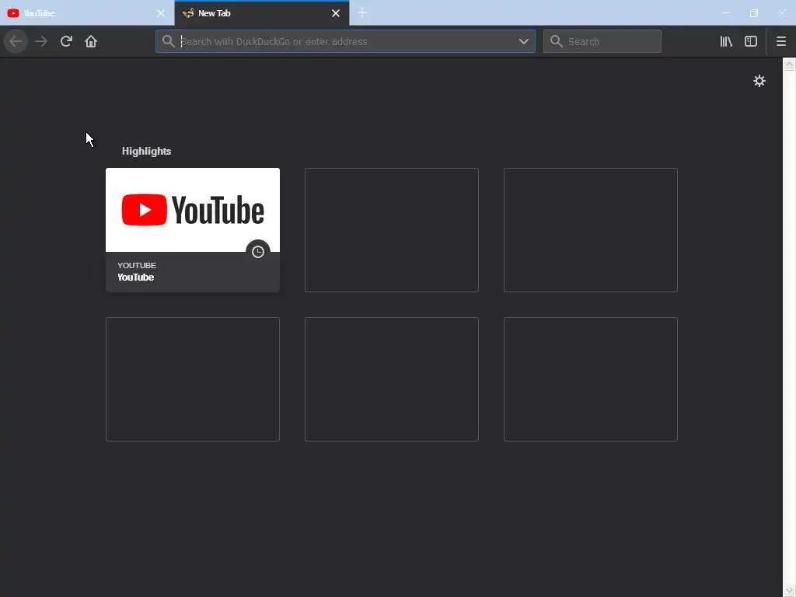Close the YouTube tab
The width and height of the screenshot is (796, 597).
pyautogui.click(x=160, y=13)
